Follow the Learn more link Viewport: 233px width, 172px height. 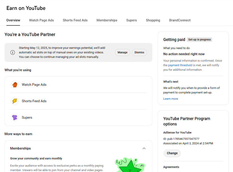[171, 99]
